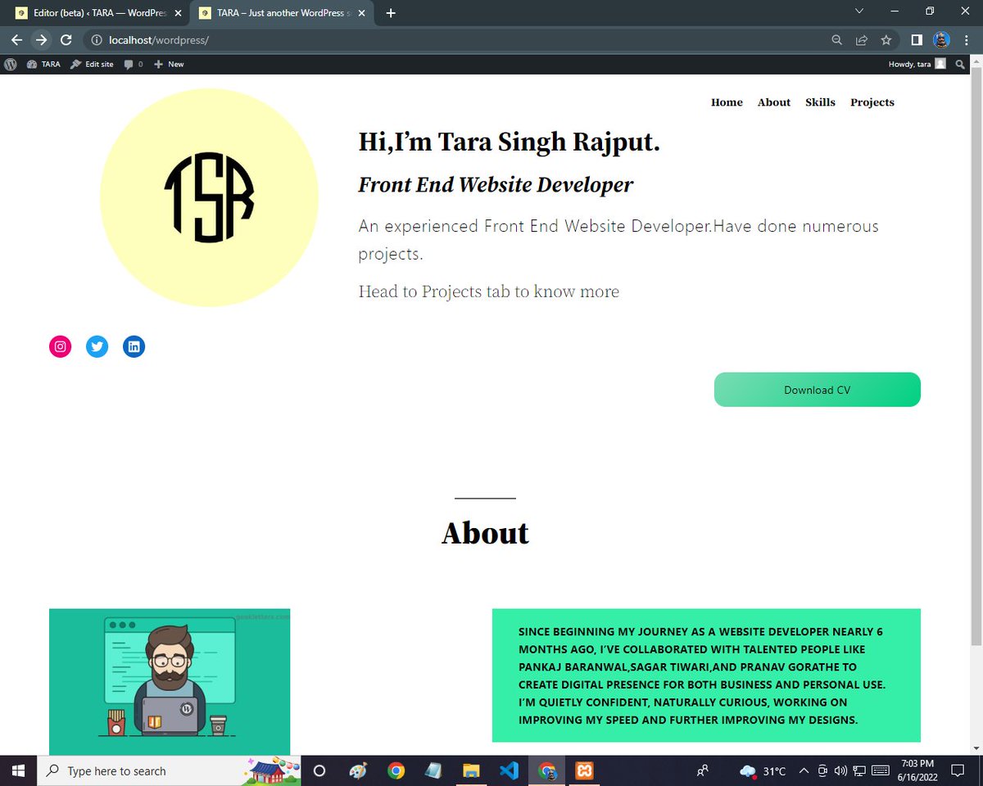Open the volume control in tray
The width and height of the screenshot is (983, 786).
point(841,770)
